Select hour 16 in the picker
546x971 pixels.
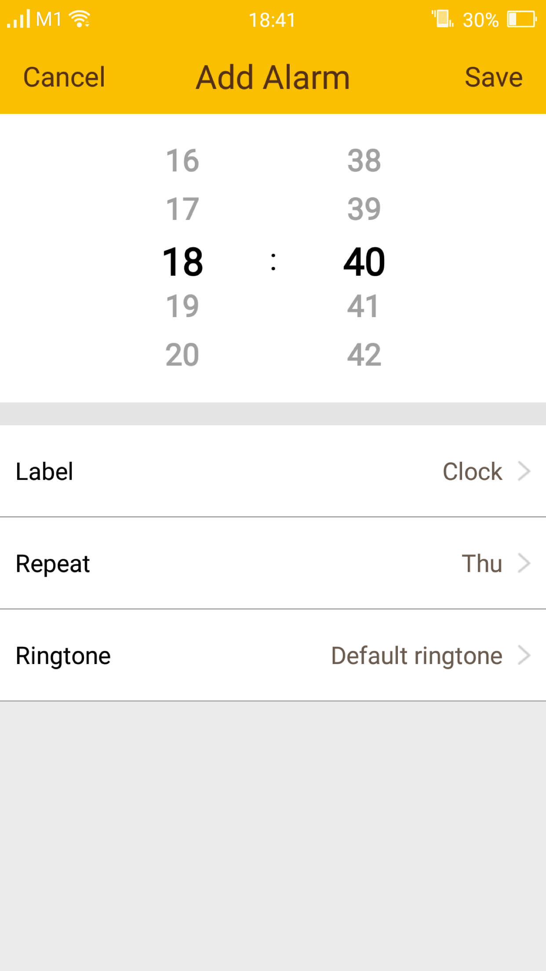click(182, 161)
